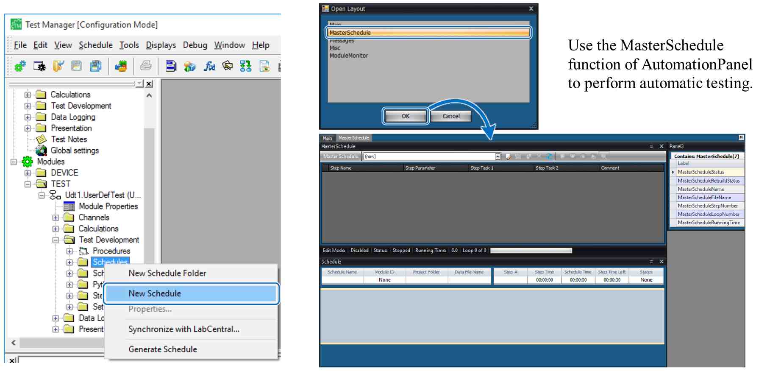Click the X delete icon in MasterSchedule toolbar
The image size is (770, 371).
point(539,156)
